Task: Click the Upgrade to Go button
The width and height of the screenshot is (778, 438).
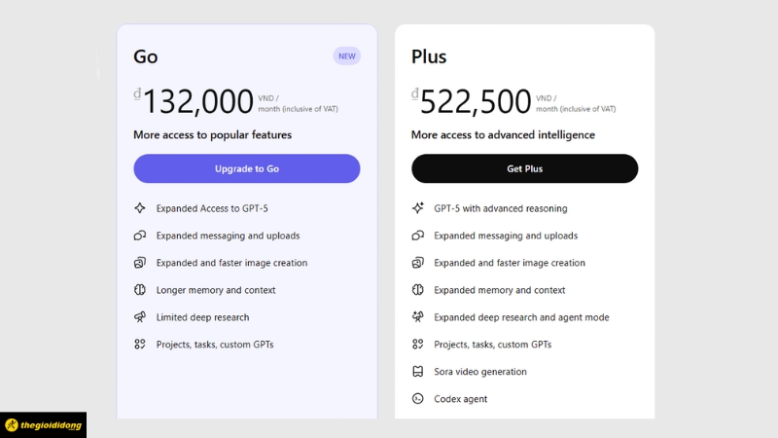Action: [x=246, y=168]
